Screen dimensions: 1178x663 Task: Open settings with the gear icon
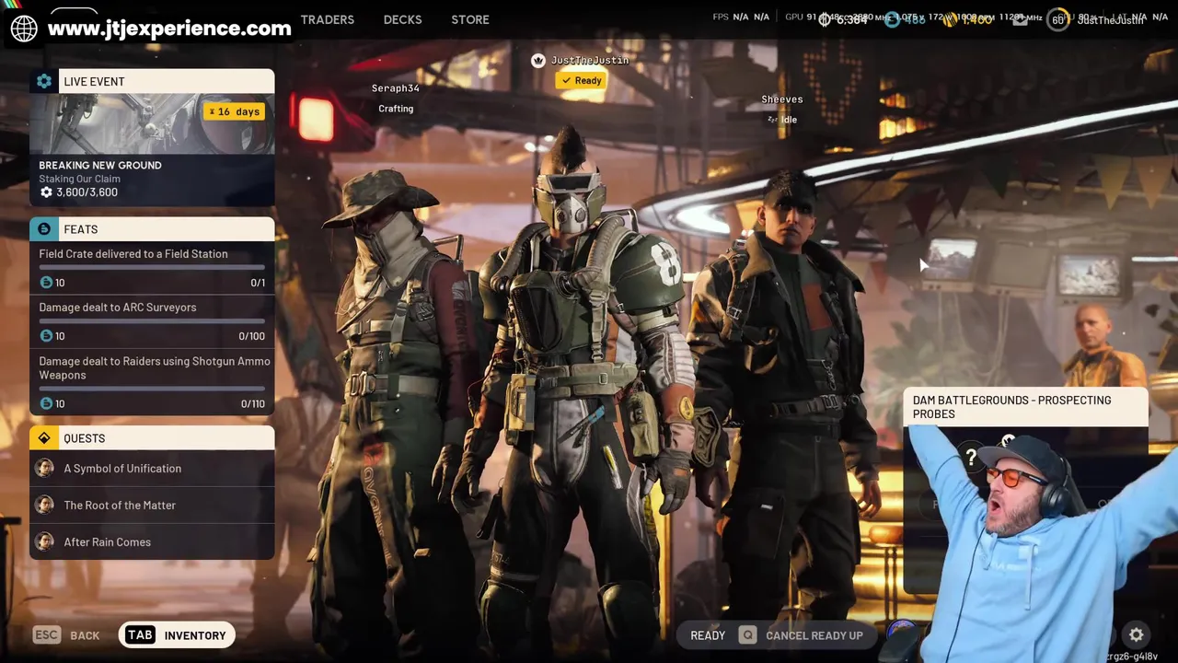click(1137, 634)
